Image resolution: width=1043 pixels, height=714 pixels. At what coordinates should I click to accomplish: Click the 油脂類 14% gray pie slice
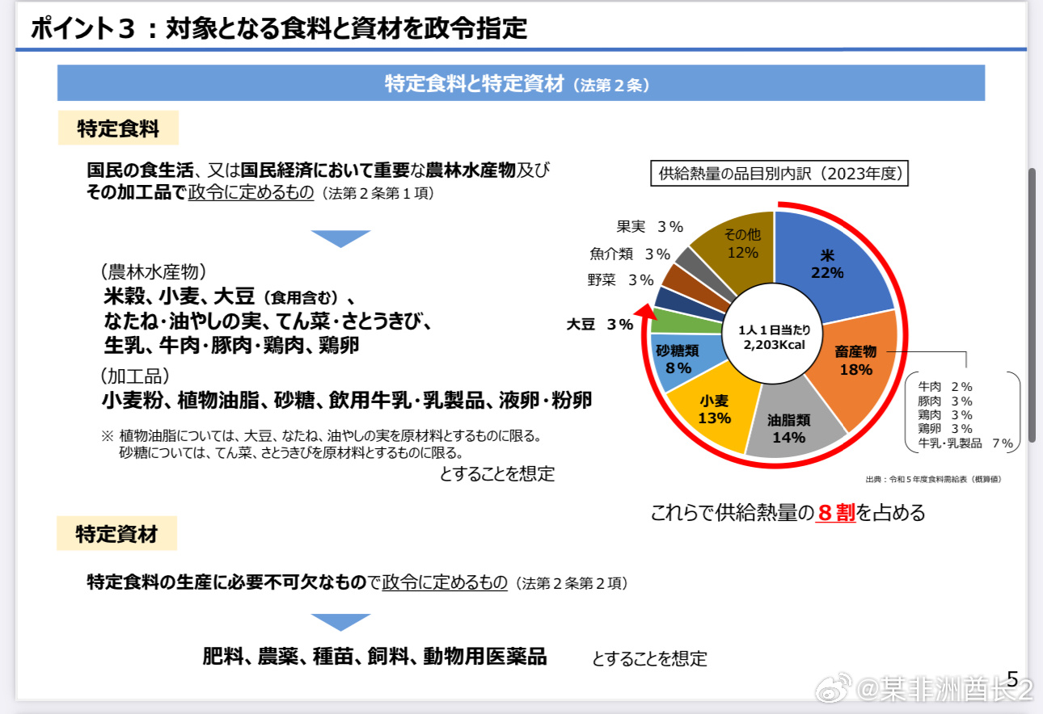[x=788, y=428]
